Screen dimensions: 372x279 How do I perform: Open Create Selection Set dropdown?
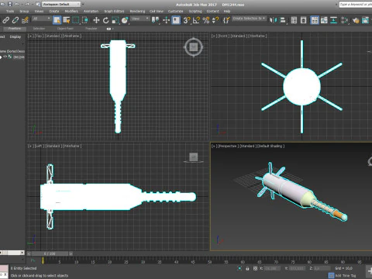pyautogui.click(x=249, y=19)
